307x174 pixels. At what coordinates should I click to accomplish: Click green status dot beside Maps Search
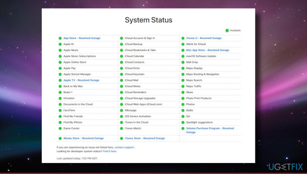coord(183,80)
